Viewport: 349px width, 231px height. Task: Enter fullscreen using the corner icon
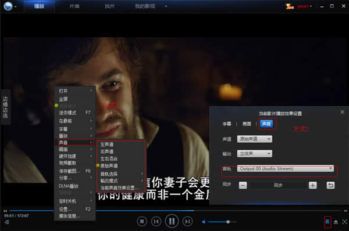(x=344, y=222)
